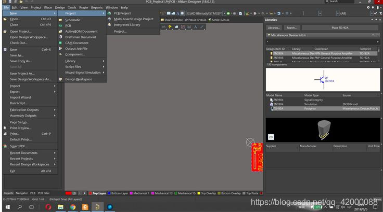Switch to the Navigator panel tab
383x212 pixels.
(21, 193)
